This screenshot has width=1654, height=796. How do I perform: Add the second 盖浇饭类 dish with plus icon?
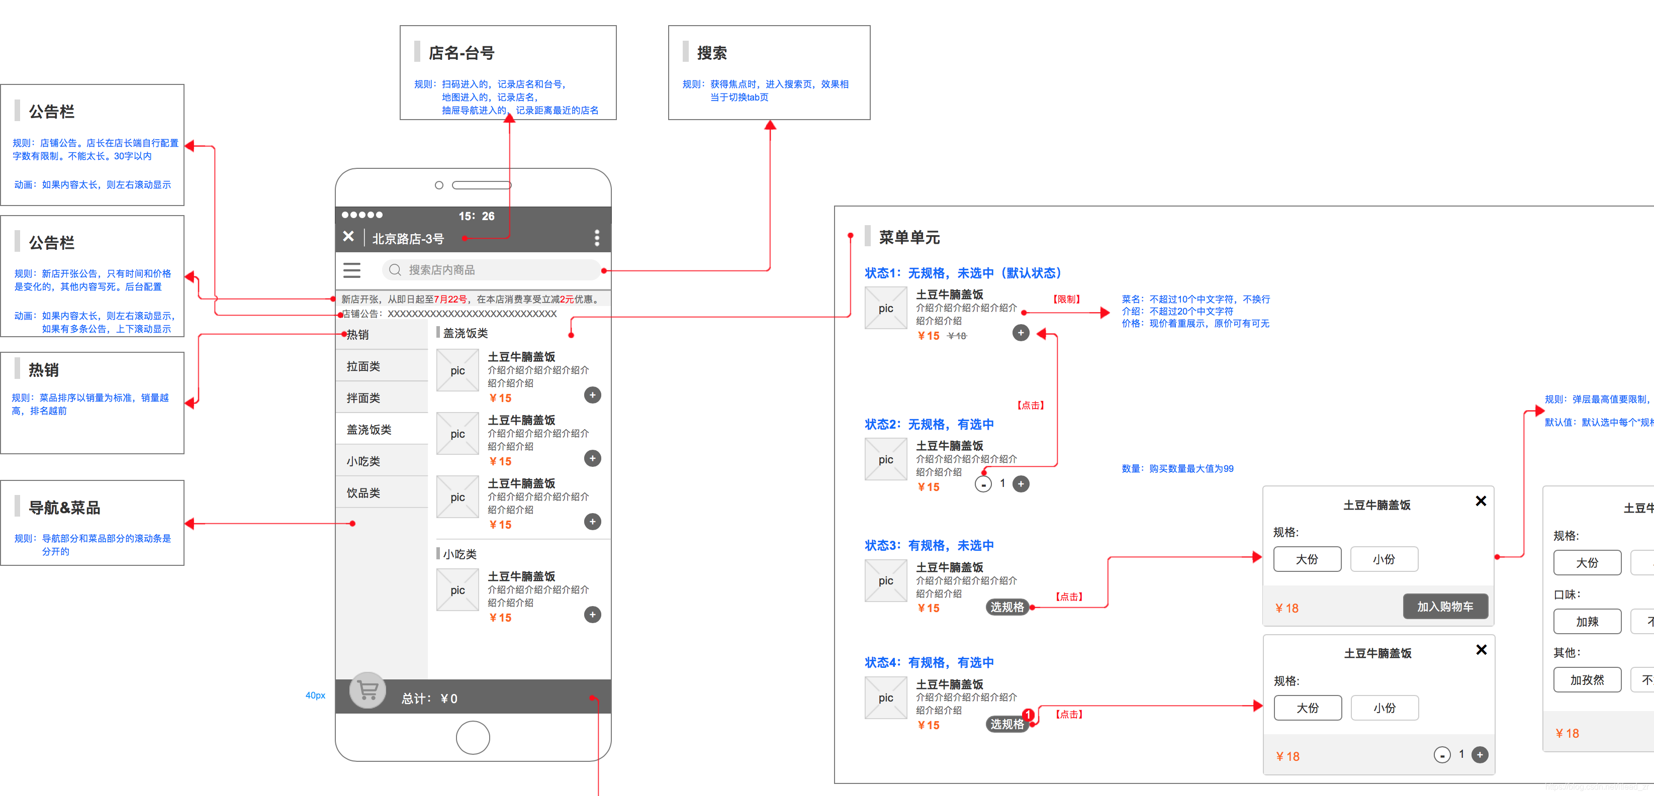tap(593, 458)
